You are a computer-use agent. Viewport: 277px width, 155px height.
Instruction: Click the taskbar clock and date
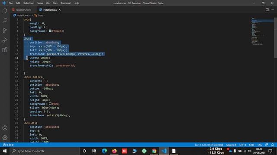click(x=259, y=151)
